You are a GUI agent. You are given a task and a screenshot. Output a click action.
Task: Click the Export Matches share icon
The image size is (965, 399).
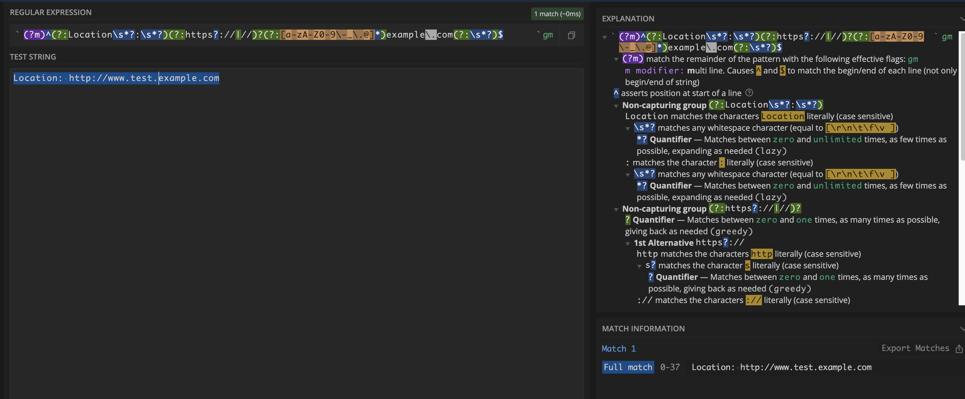pyautogui.click(x=959, y=349)
